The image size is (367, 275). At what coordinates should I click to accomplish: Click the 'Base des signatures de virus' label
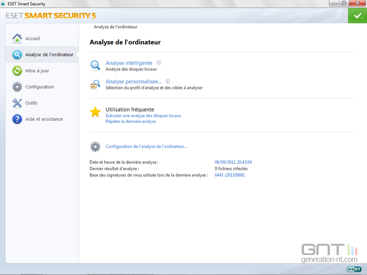148,175
